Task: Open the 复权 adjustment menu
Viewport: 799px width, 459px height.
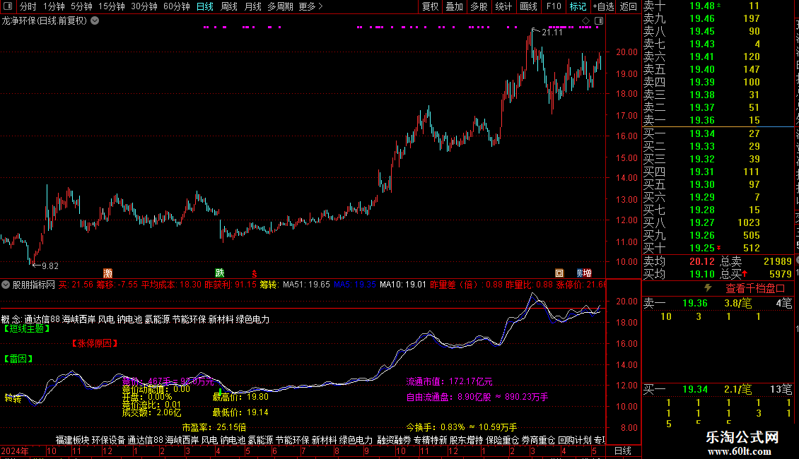Action: click(x=430, y=6)
